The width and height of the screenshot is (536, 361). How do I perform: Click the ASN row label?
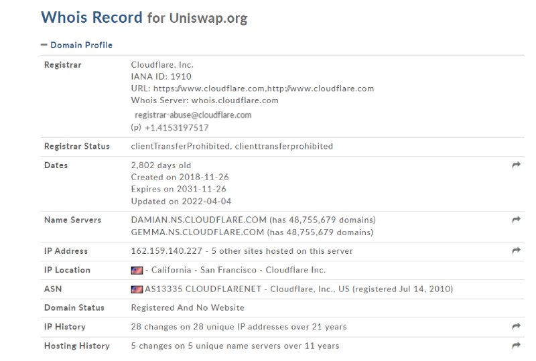53,289
